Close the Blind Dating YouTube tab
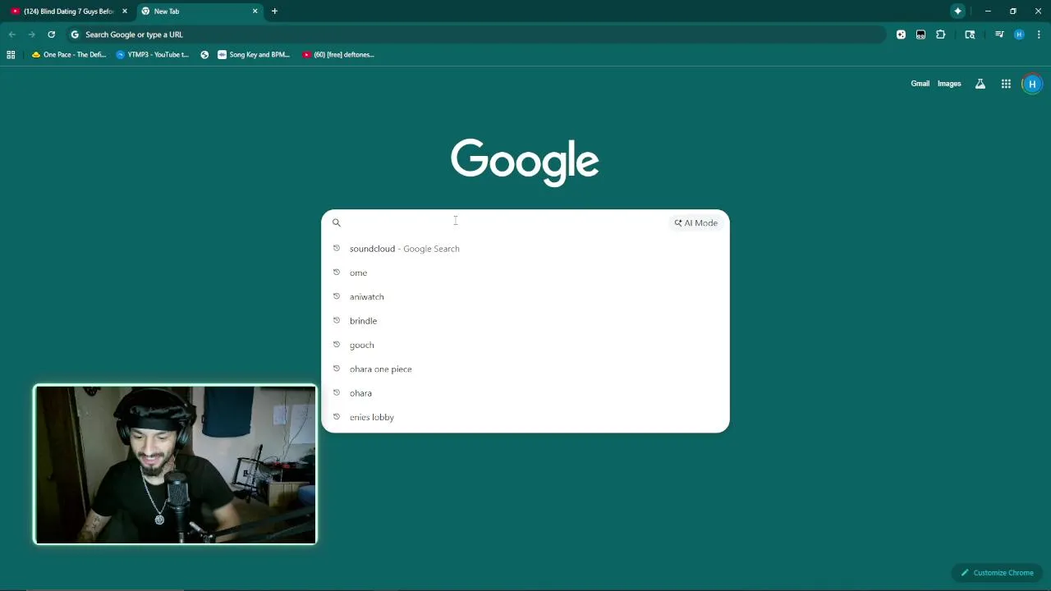Viewport: 1051px width, 591px height. (x=125, y=11)
